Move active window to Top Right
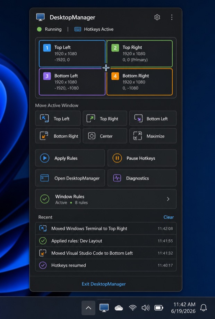The width and height of the screenshot is (215, 319). pos(105,118)
